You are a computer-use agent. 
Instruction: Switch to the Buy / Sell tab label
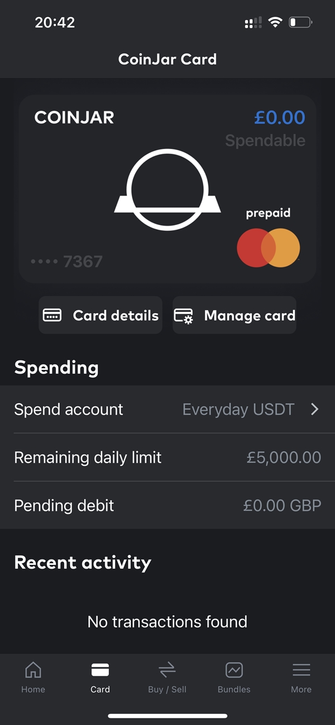pos(167,689)
